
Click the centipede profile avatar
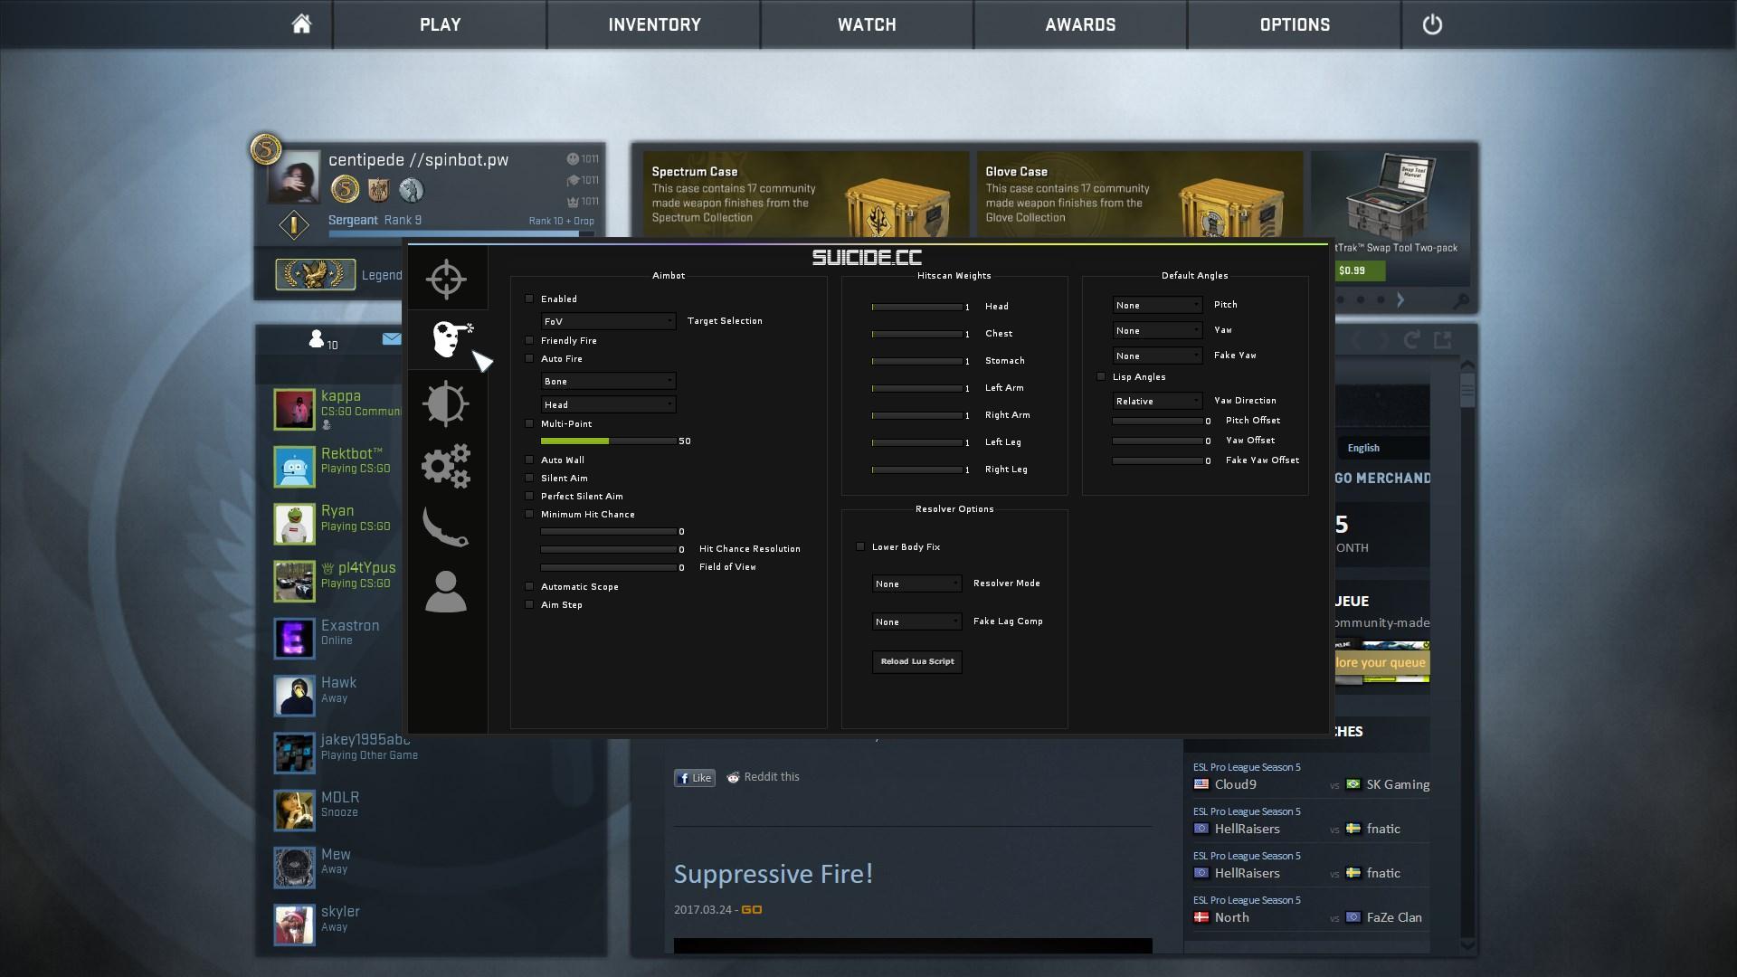[x=294, y=177]
